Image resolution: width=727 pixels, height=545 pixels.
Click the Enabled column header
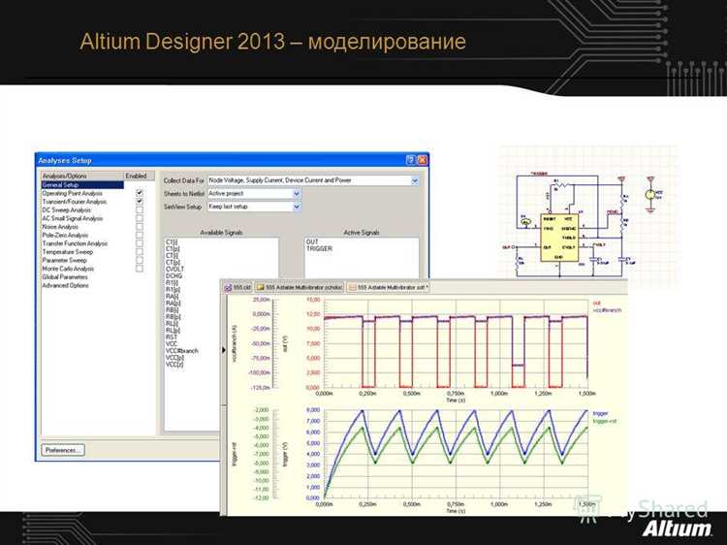[139, 176]
